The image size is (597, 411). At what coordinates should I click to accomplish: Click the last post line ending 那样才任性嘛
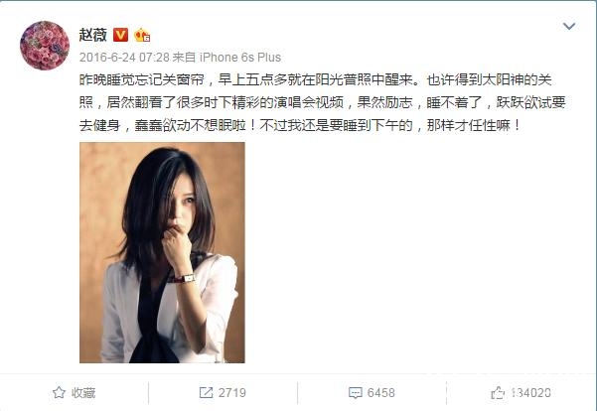[300, 125]
